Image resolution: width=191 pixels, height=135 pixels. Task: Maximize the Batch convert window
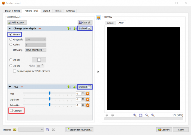click(176, 3)
